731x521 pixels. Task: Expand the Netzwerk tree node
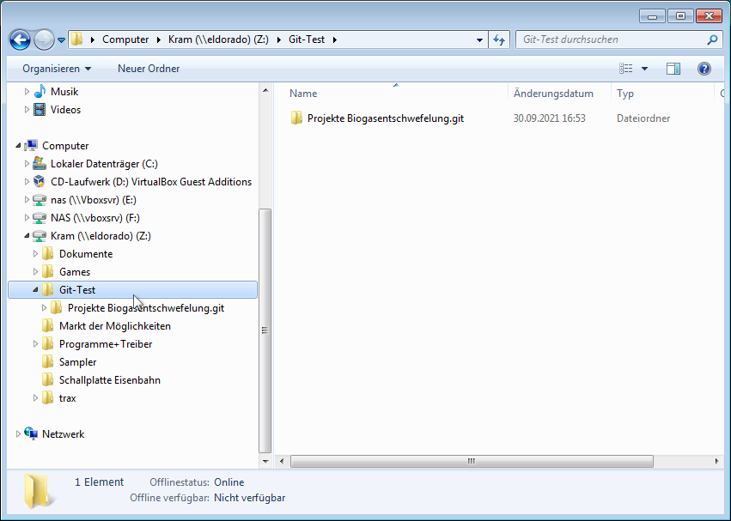pyautogui.click(x=18, y=433)
